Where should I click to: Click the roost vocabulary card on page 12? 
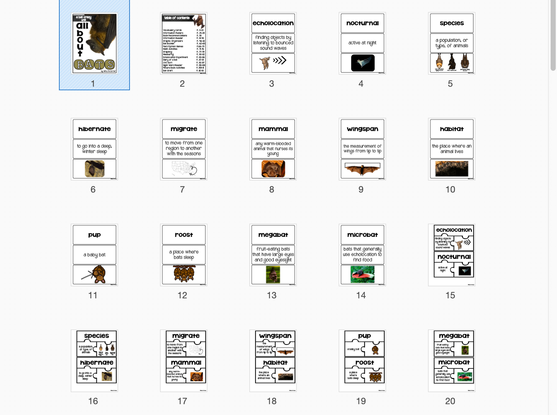pyautogui.click(x=183, y=255)
